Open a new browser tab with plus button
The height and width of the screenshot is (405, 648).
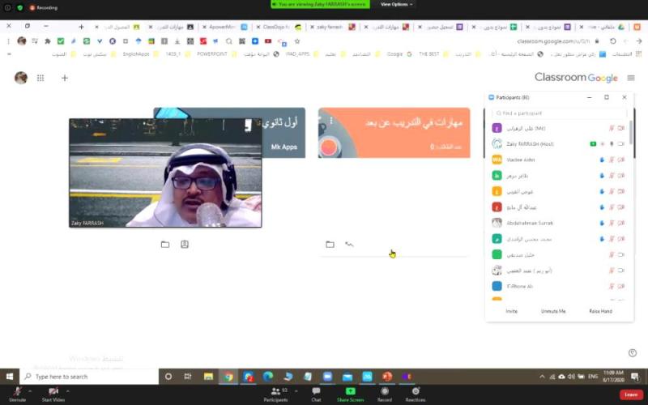click(81, 27)
